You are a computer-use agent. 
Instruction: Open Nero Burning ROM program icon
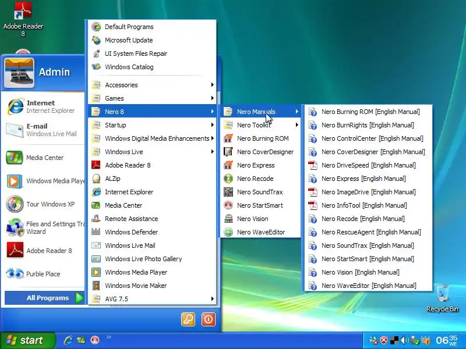pos(228,138)
